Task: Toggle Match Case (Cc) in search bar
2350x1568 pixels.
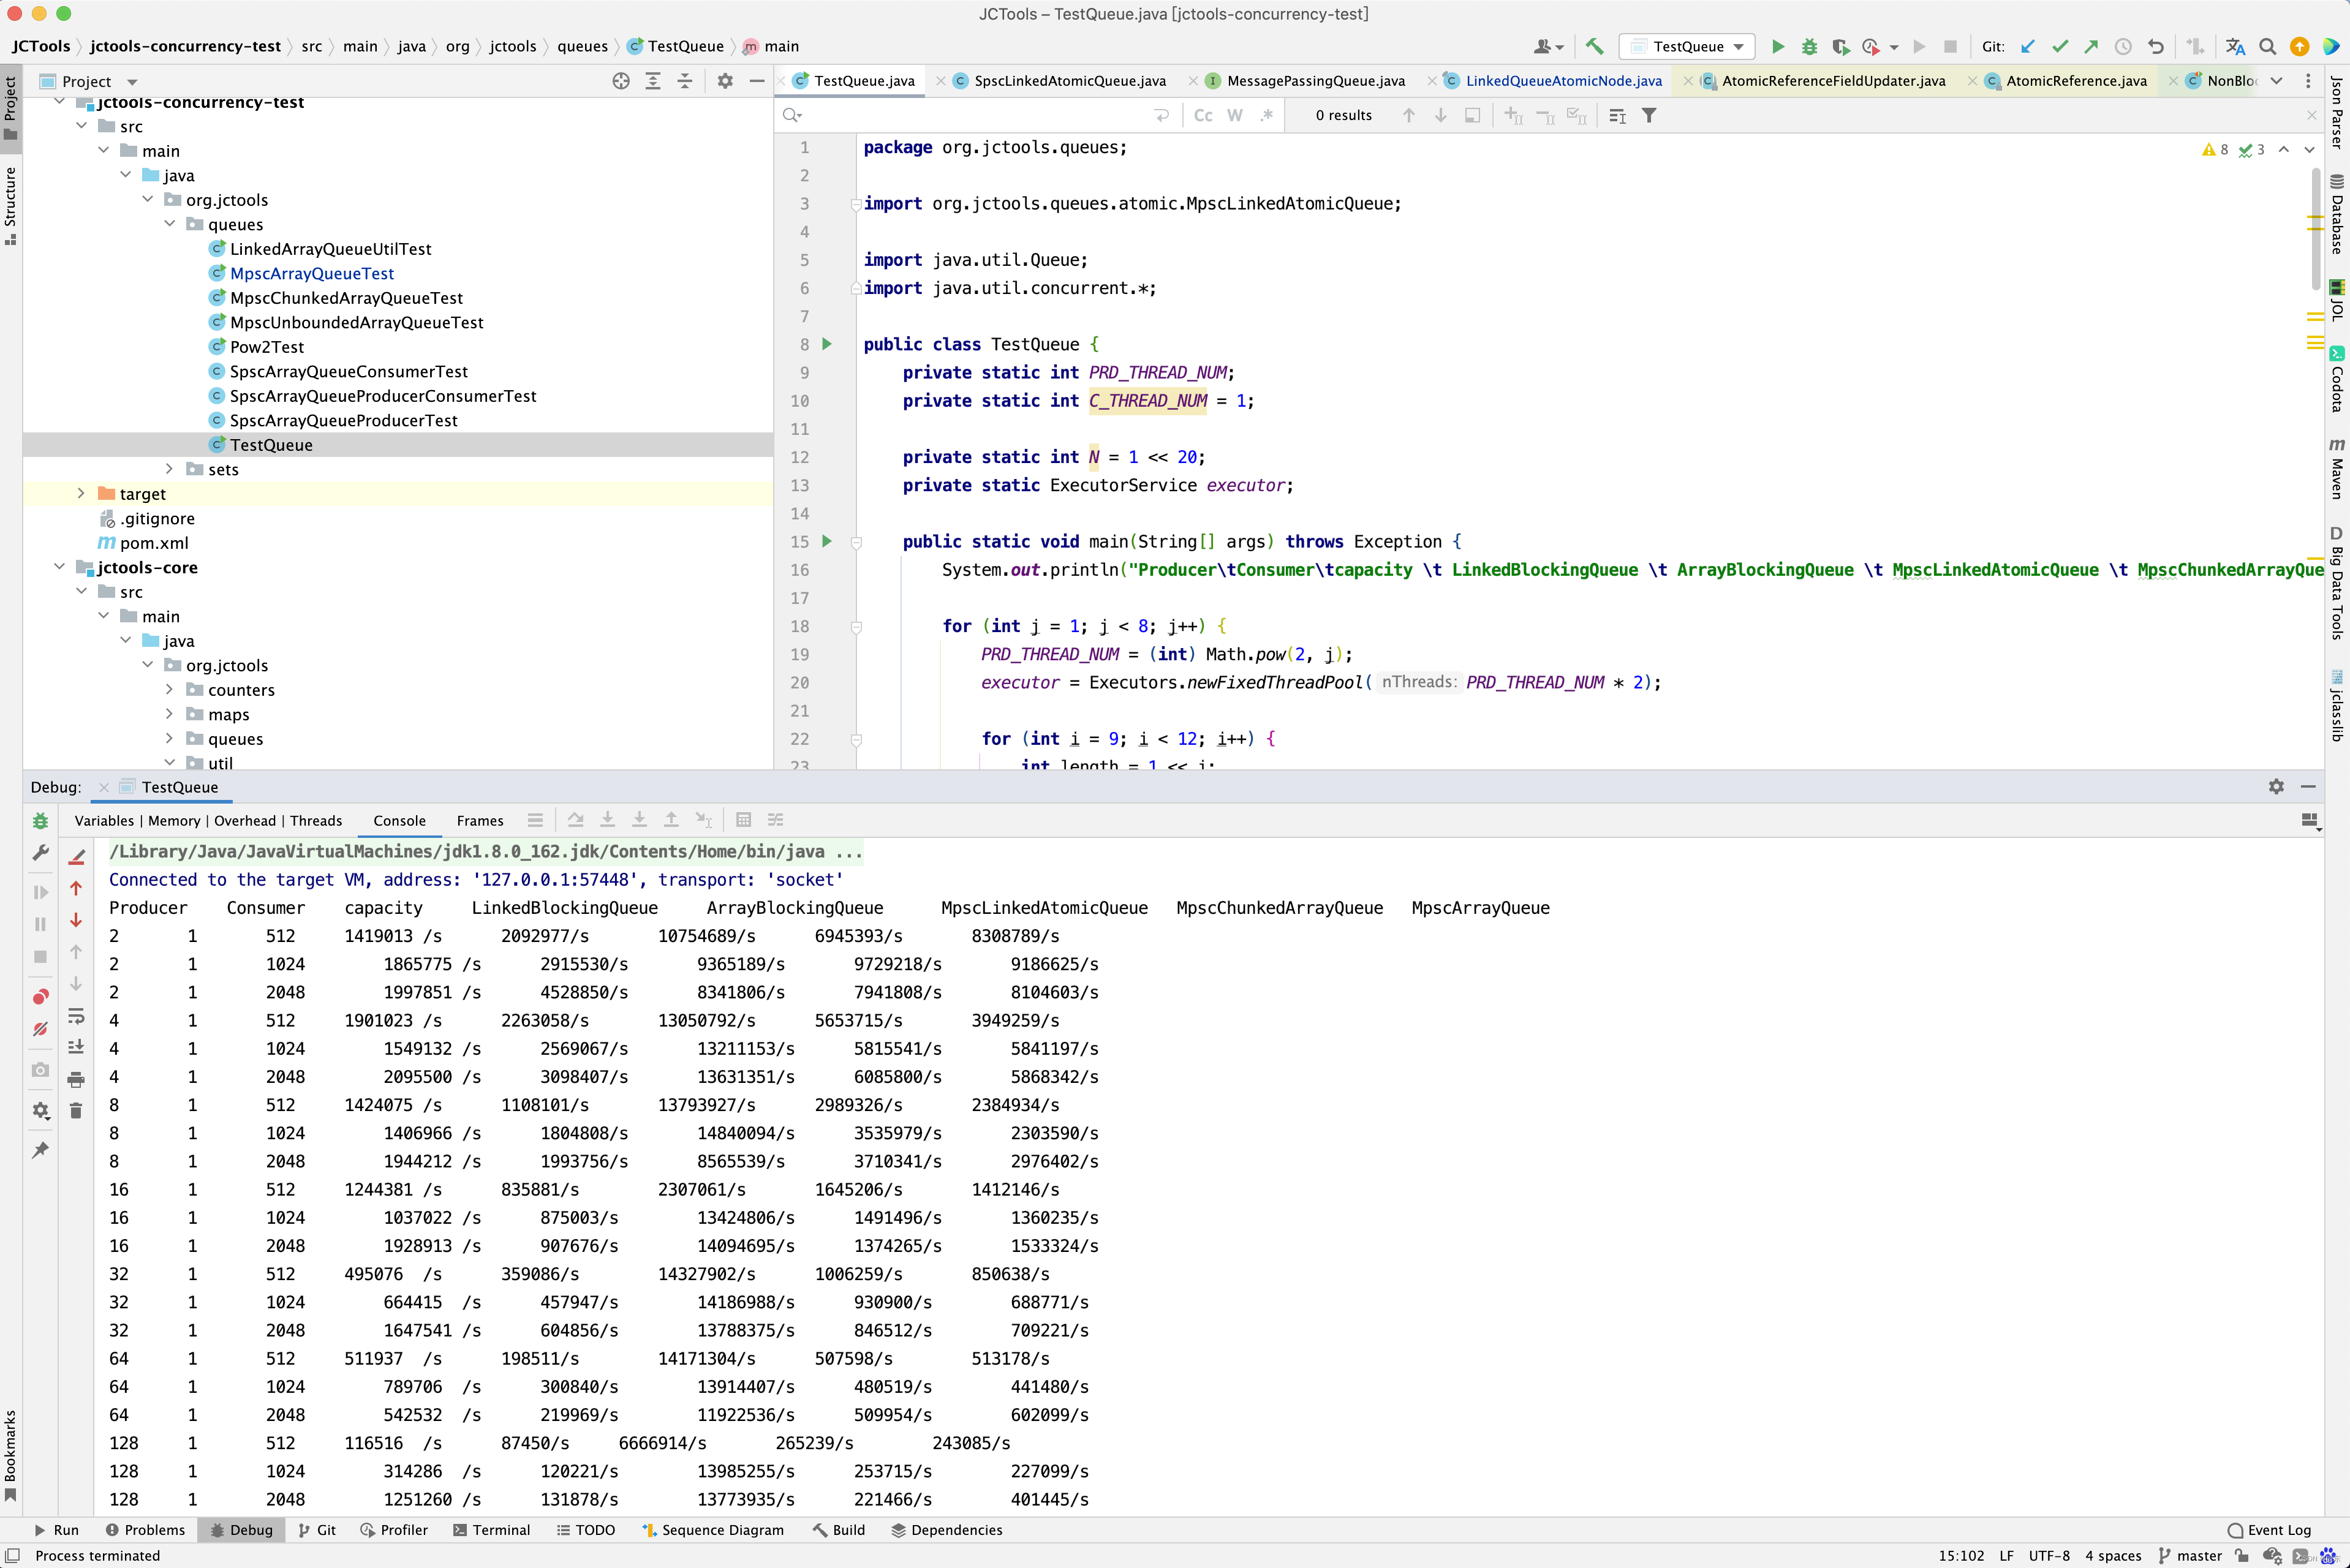Action: [1203, 115]
